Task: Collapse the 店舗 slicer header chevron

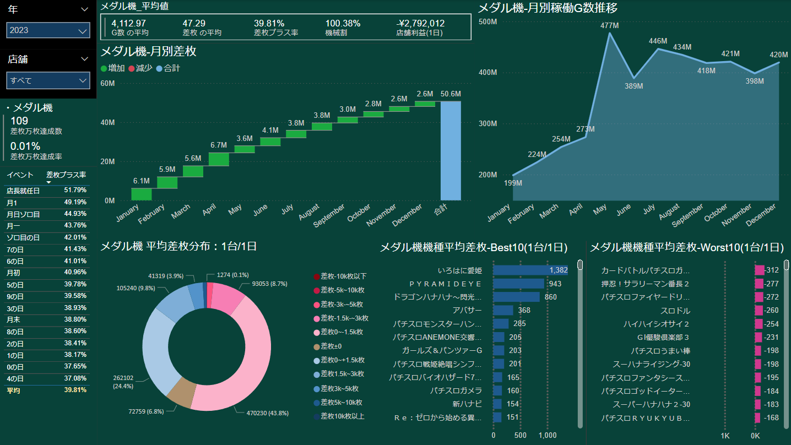Action: coord(84,59)
